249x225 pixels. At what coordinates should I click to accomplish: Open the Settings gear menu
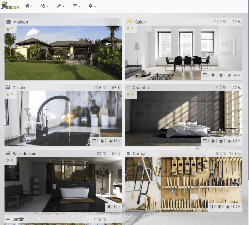tap(92, 6)
